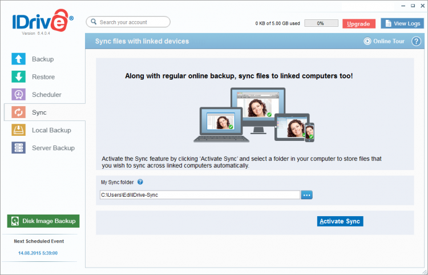Click the 'Version 6.4.0.4' text
The width and height of the screenshot is (428, 275).
point(36,33)
